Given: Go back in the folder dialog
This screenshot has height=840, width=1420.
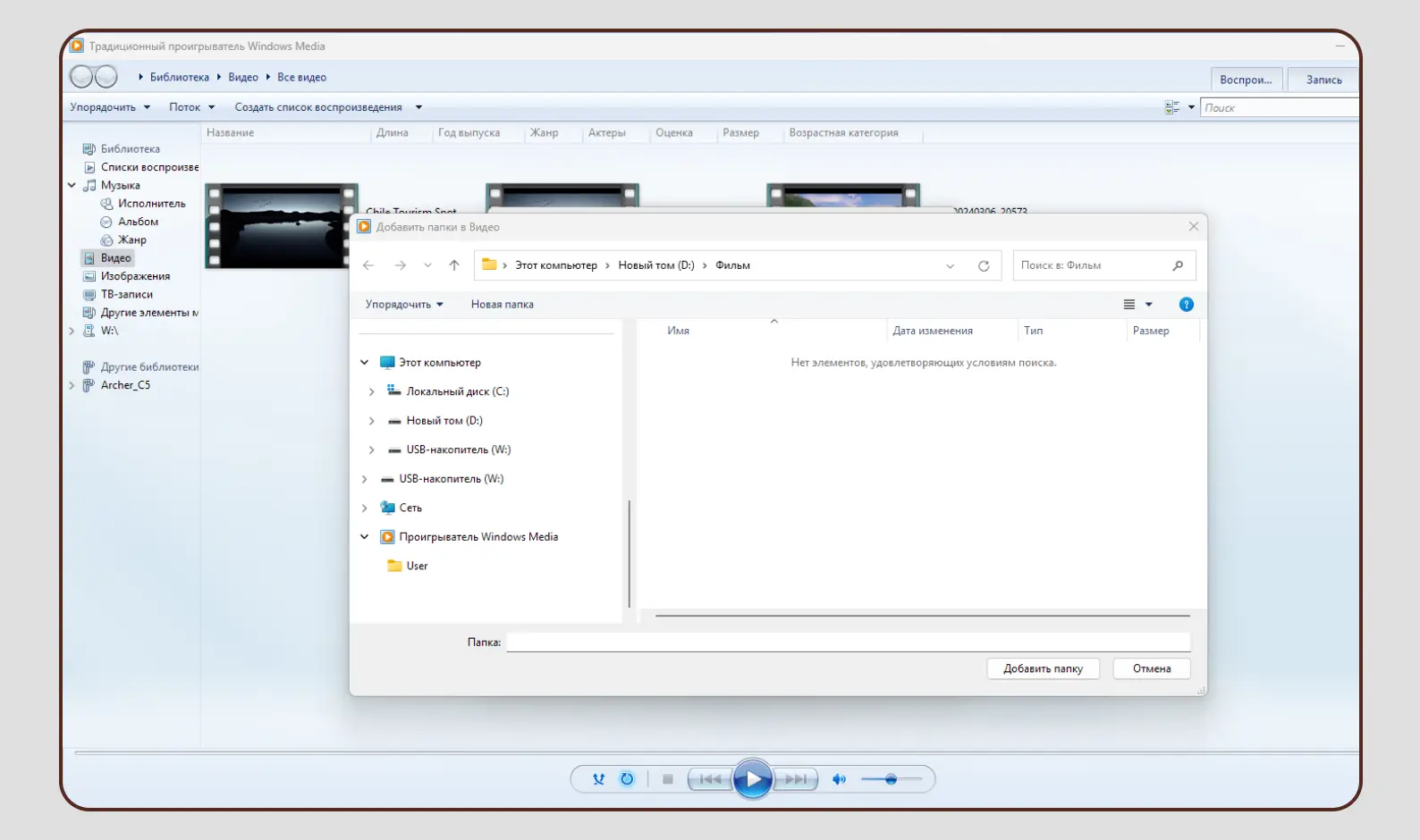Looking at the screenshot, I should click(368, 265).
